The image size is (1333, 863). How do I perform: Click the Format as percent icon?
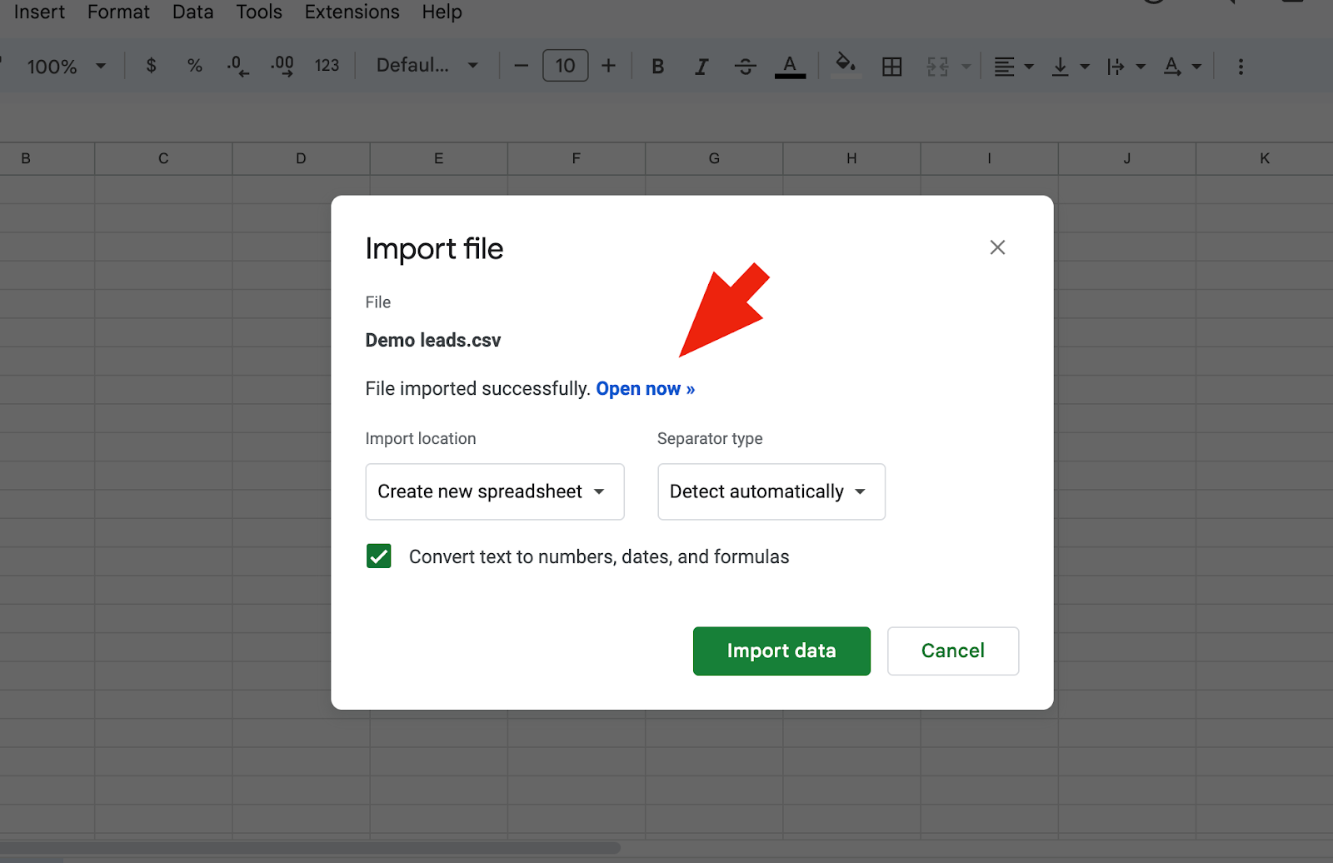pos(195,66)
